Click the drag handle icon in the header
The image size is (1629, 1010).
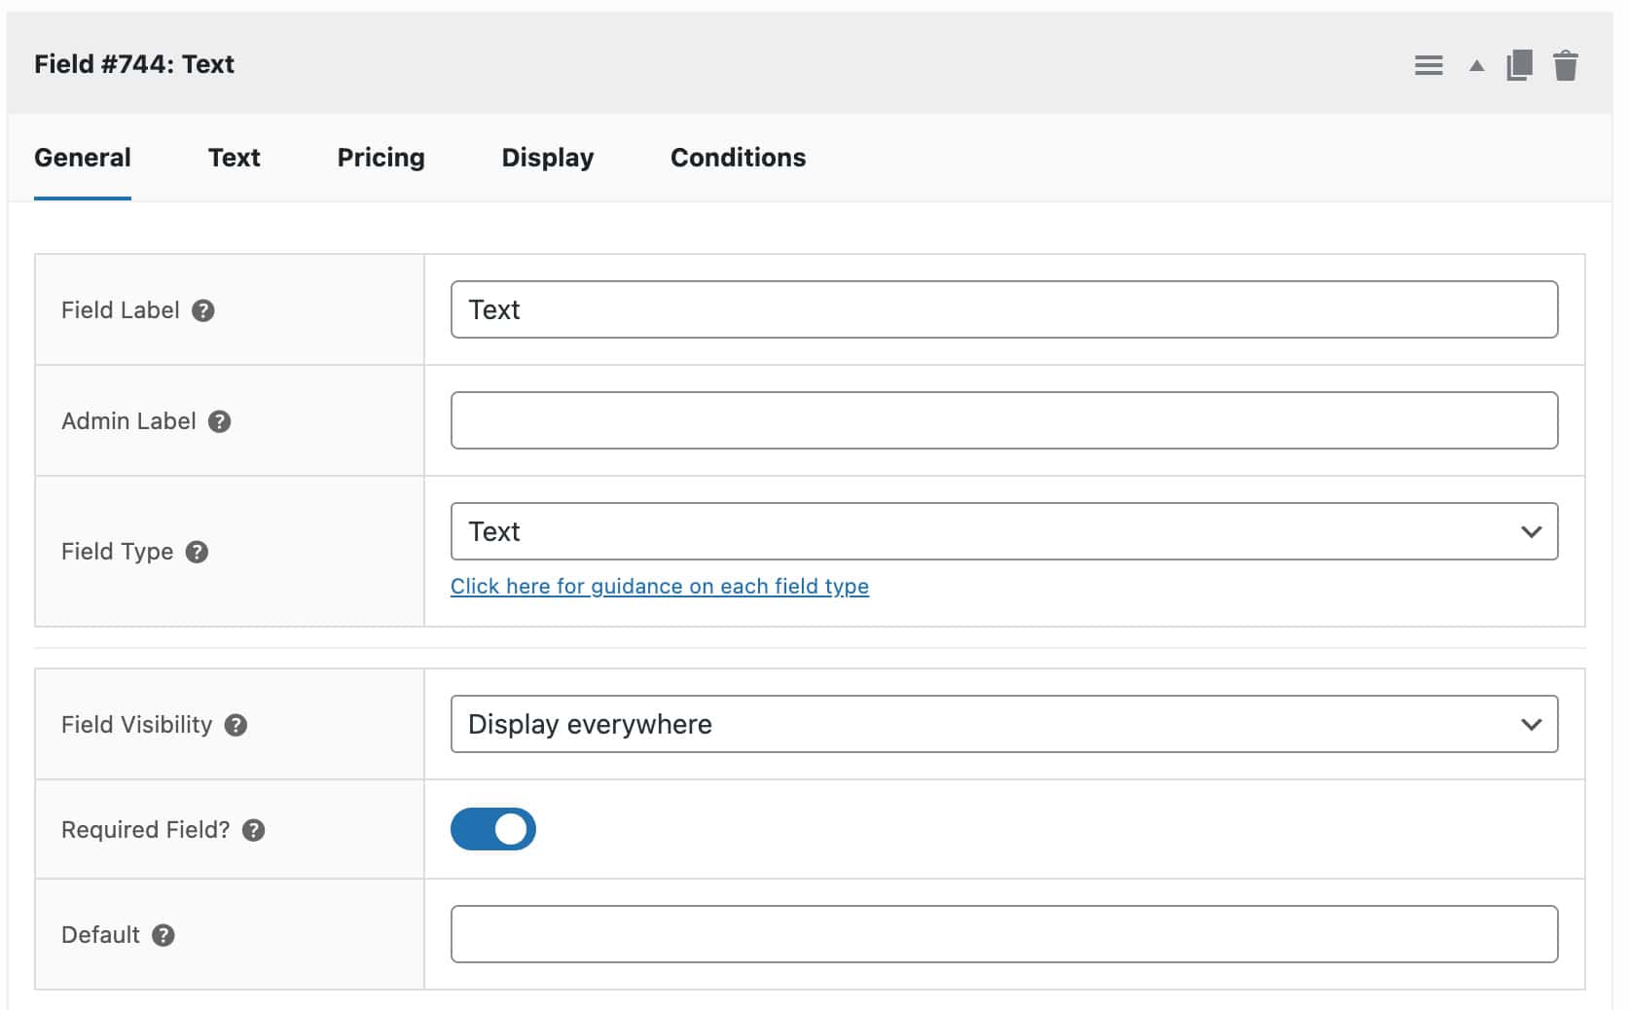tap(1429, 64)
